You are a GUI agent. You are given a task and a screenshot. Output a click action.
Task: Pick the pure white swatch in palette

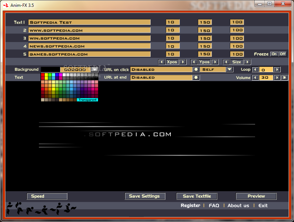click(x=64, y=75)
